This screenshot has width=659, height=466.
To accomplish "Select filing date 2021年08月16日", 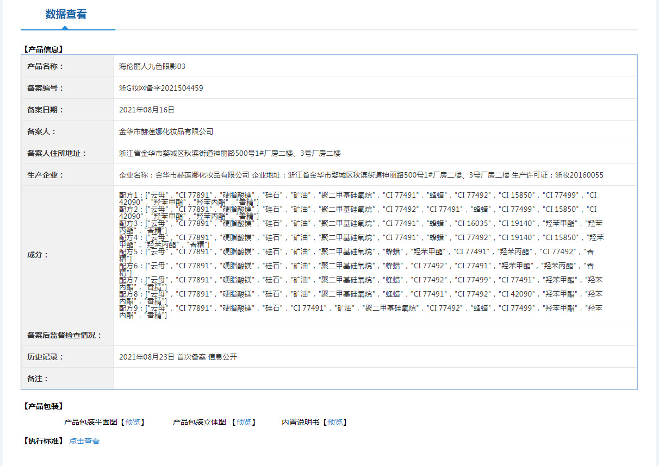I will 147,110.
